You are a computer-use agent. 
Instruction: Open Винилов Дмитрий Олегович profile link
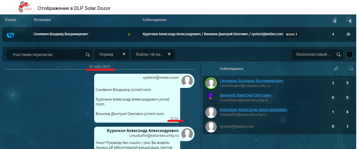pos(245,95)
